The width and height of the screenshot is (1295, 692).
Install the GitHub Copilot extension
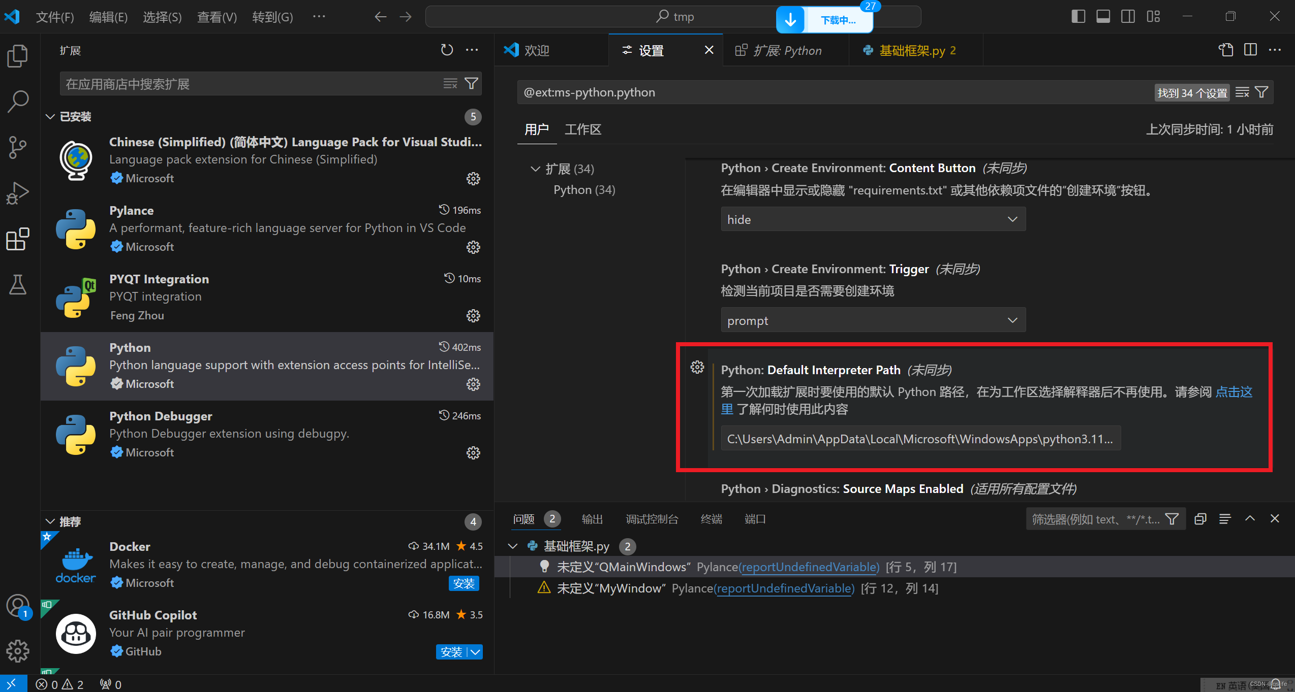[451, 652]
